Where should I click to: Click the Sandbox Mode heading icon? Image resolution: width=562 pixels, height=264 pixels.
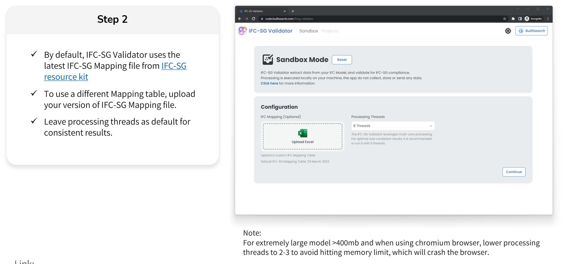coord(268,60)
